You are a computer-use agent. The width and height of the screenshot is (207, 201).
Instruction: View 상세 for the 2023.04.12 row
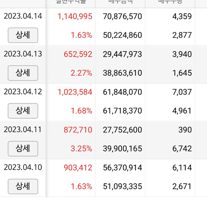tap(23, 111)
